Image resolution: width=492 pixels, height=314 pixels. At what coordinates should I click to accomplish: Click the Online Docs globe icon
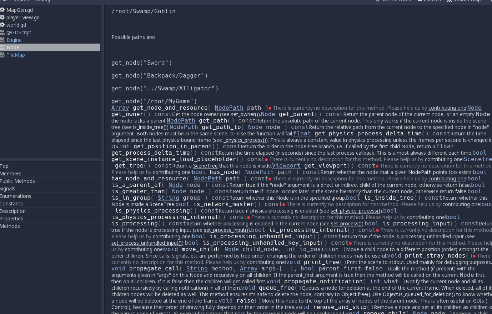378,1
